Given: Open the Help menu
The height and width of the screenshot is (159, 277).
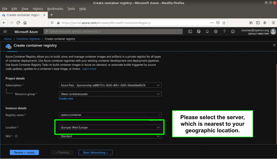Looking at the screenshot, I should tap(82, 9).
